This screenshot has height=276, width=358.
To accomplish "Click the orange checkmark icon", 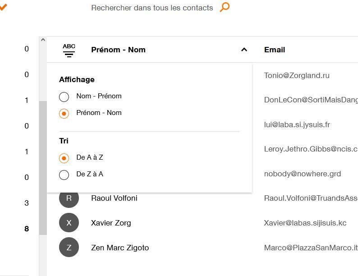I will (3, 6).
